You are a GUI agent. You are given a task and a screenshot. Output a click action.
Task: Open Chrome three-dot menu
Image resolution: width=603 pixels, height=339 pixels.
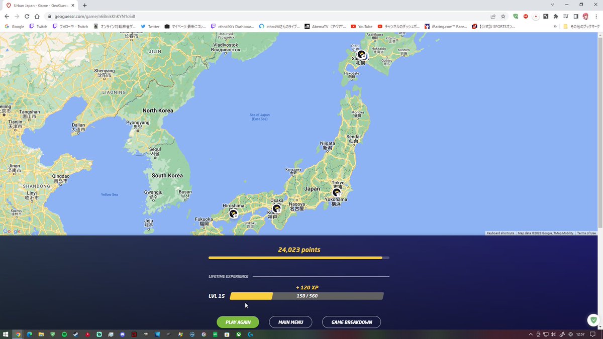595,16
